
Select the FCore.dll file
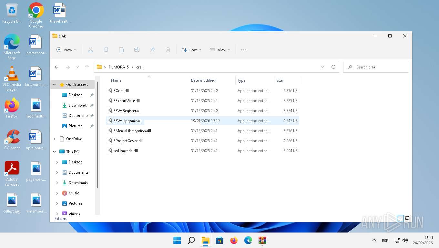pos(203,91)
